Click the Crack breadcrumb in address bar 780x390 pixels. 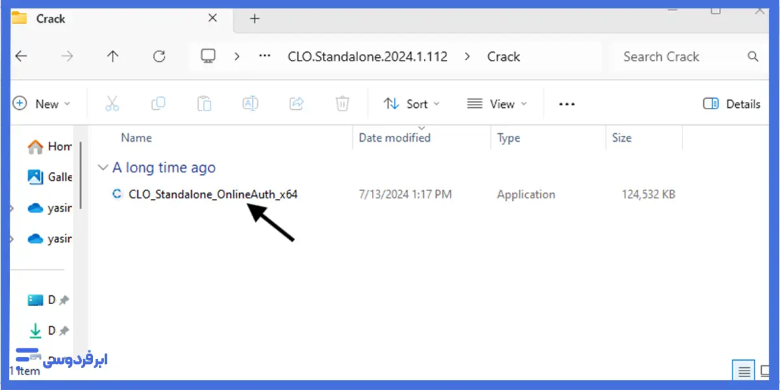pyautogui.click(x=504, y=57)
